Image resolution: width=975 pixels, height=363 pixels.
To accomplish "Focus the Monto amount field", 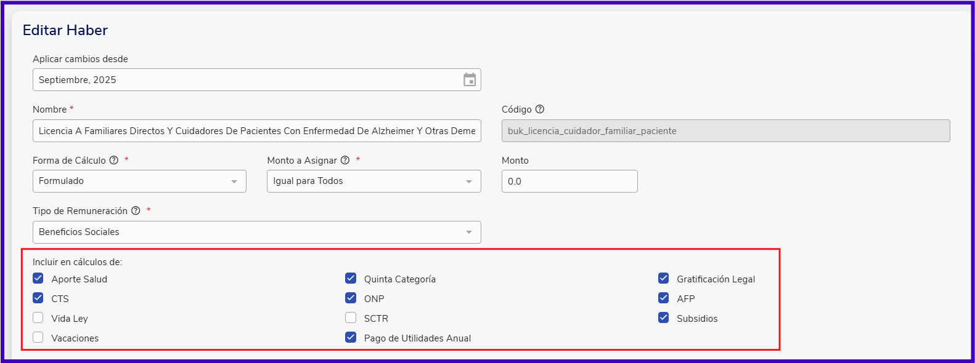I will (569, 181).
